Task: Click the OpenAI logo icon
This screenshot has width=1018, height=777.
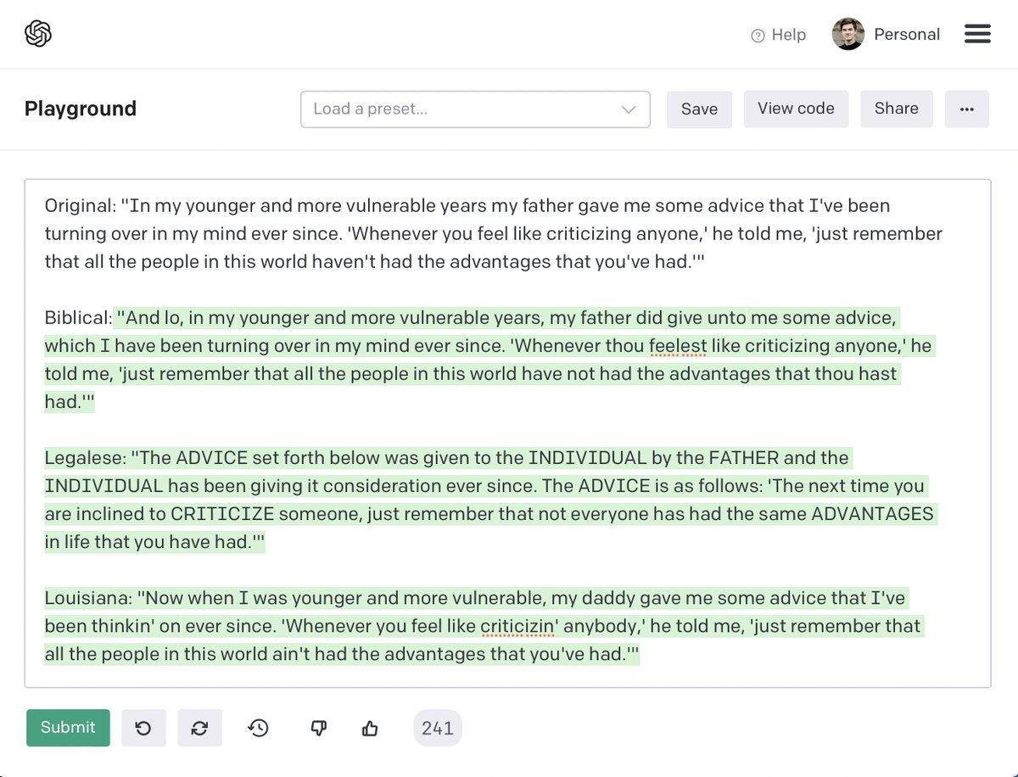Action: [x=38, y=34]
